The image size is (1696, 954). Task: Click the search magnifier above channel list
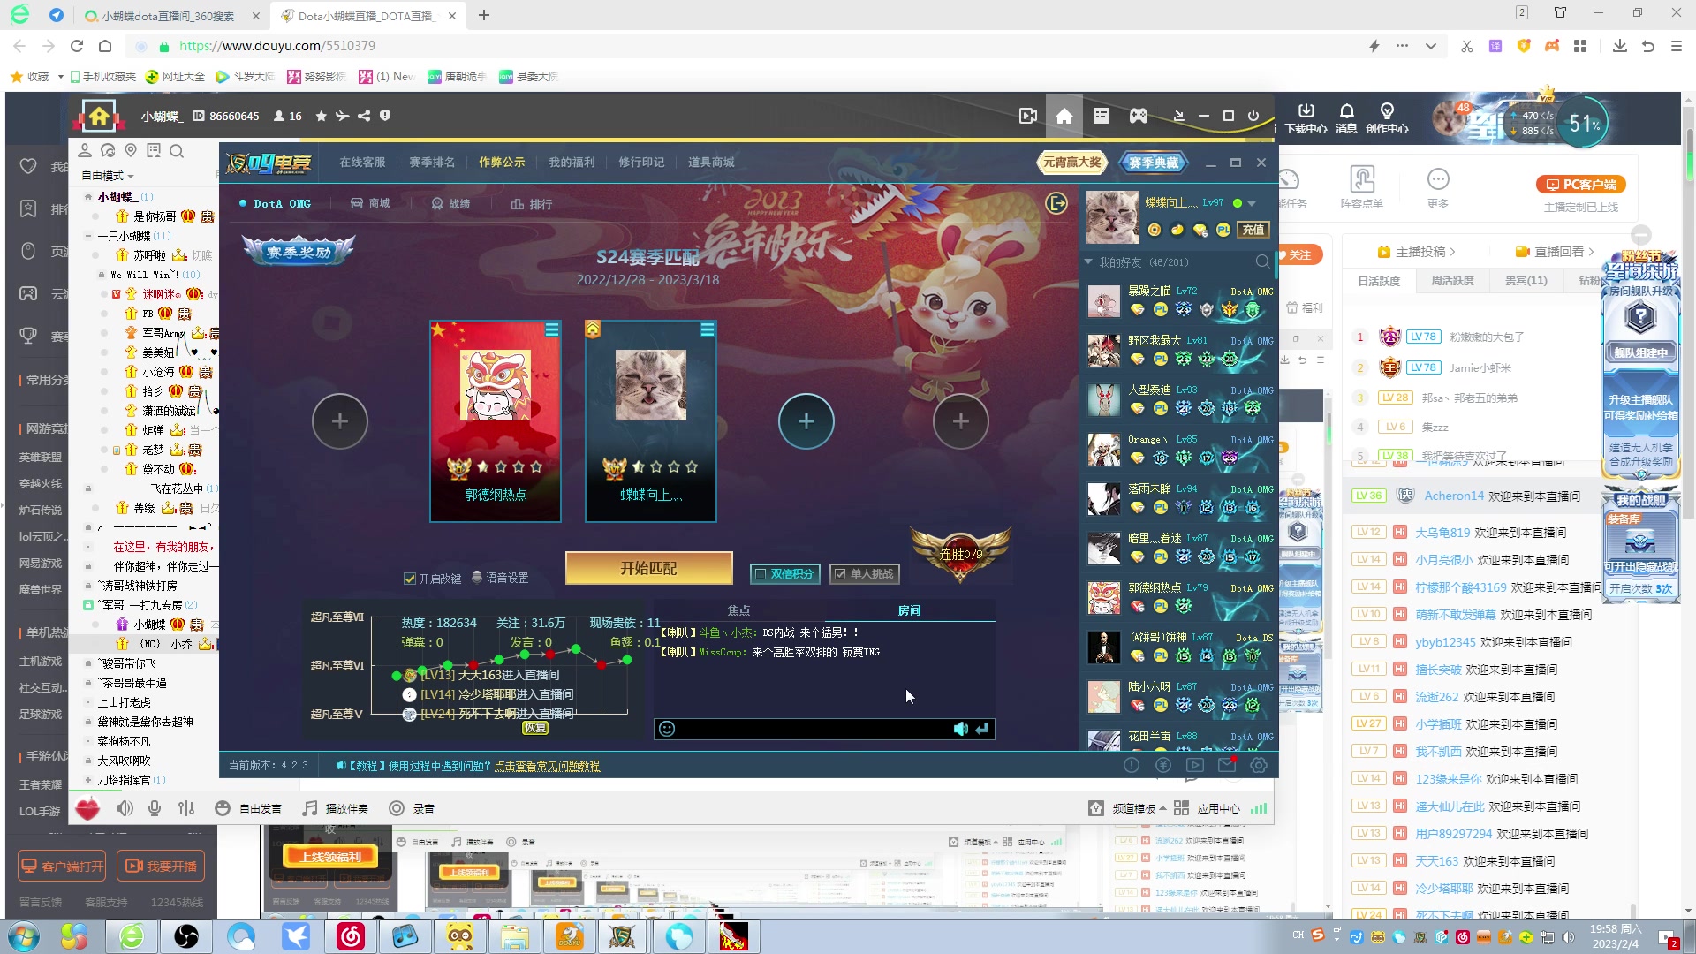click(x=177, y=151)
